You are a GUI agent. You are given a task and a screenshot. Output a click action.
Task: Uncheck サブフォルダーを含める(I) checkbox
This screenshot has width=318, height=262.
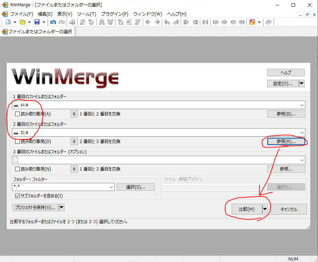click(x=17, y=196)
